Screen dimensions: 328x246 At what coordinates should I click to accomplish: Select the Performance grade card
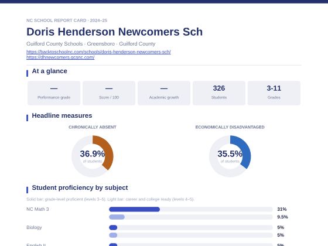point(54,93)
